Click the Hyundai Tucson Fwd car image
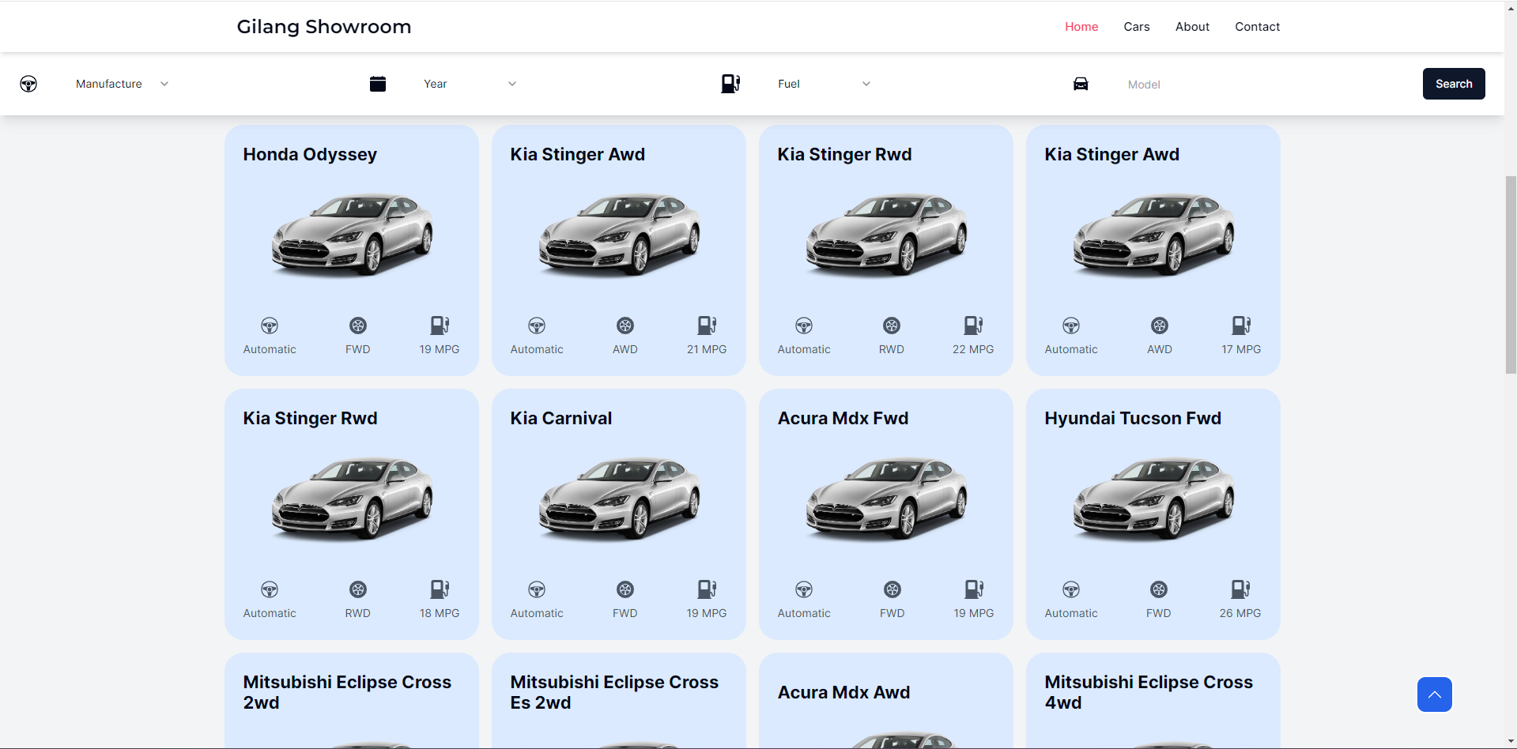 1153,499
